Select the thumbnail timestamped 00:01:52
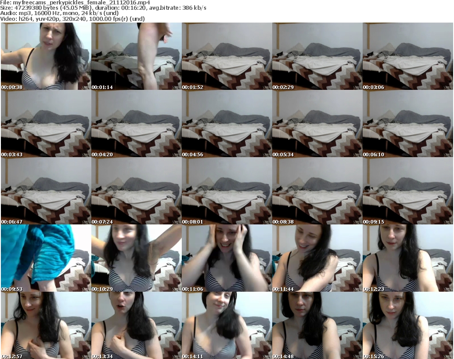Screen dimensions: 454x359 [227, 56]
